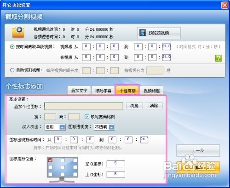The height and width of the screenshot is (188, 230).
Task: Click the 高 height field
Action: (74, 117)
